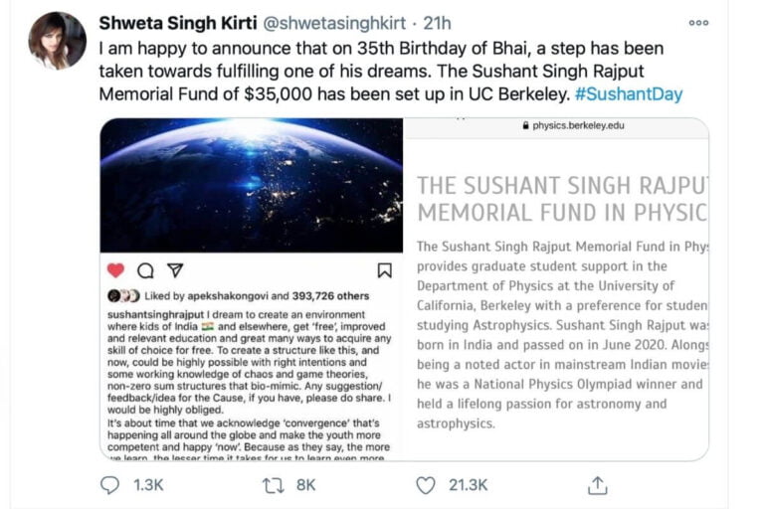Share the tweet using the upload icon
This screenshot has width=764, height=509.
click(597, 485)
